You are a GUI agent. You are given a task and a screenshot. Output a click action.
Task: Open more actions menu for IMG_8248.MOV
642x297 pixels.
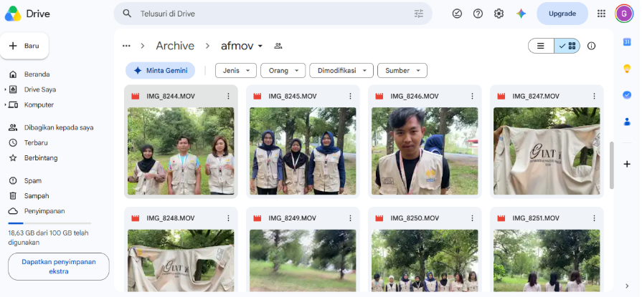(229, 218)
